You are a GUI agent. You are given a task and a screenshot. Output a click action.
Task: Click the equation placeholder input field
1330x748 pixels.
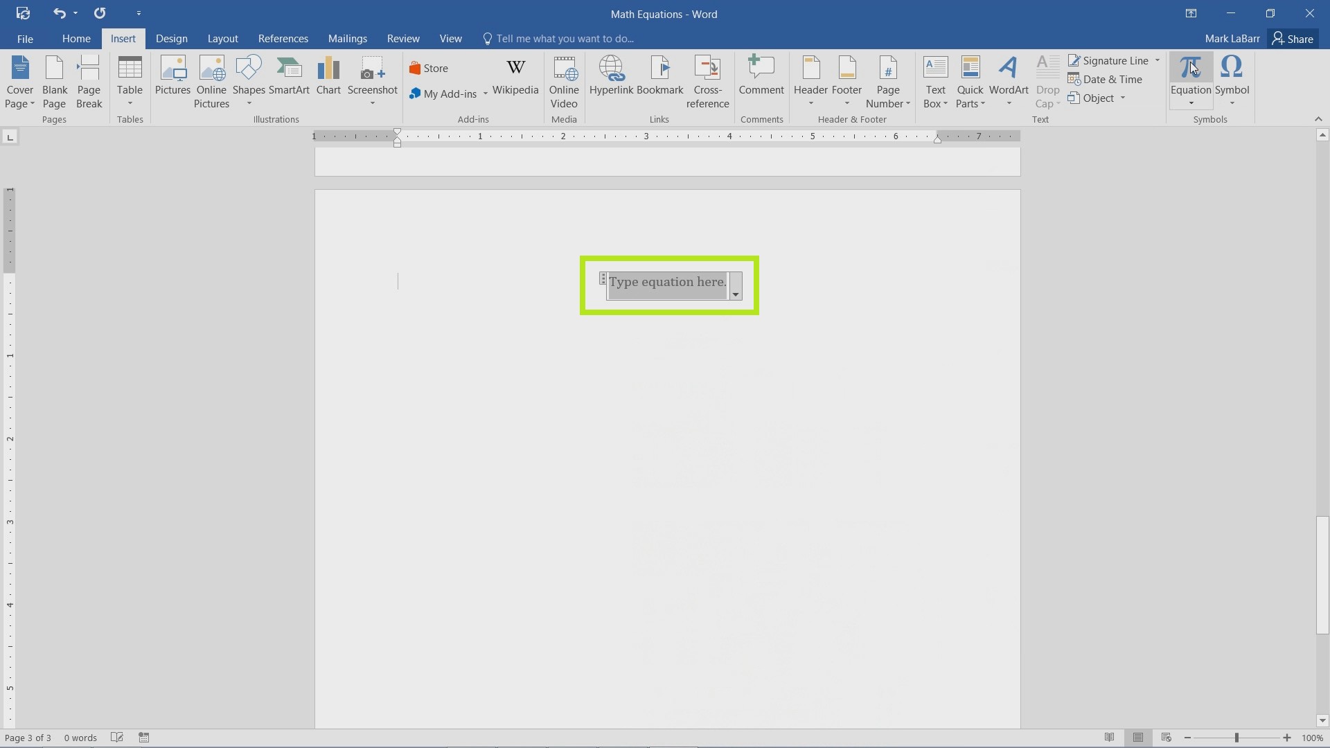[x=667, y=281]
